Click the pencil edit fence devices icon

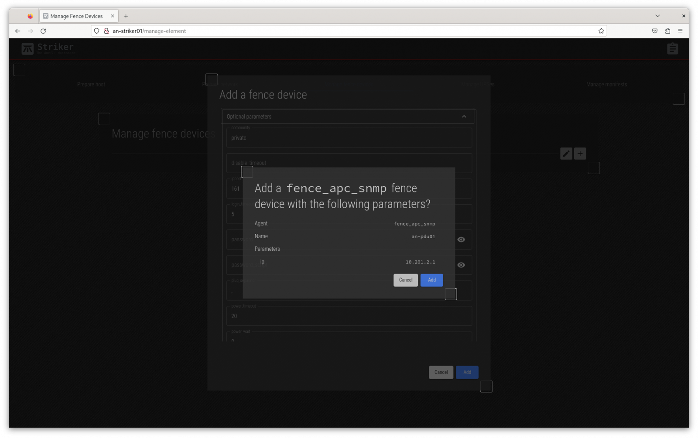566,154
